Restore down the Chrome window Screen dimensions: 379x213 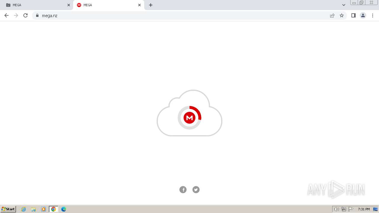pos(362,3)
